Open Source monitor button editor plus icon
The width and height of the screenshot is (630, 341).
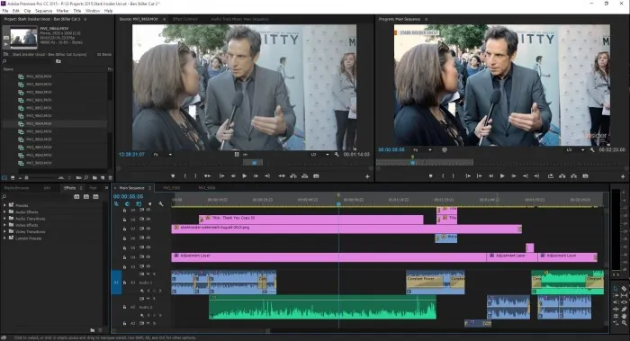coord(367,176)
